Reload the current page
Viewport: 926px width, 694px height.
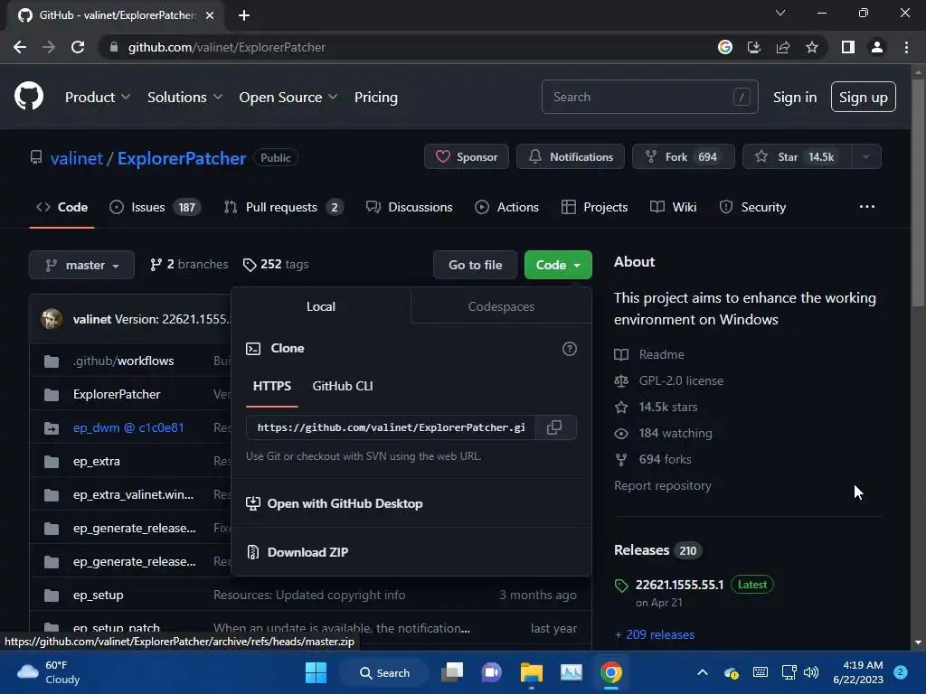(x=78, y=47)
